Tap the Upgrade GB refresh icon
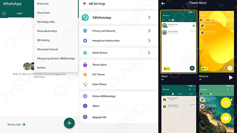This screenshot has width=237, height=133. point(85,117)
